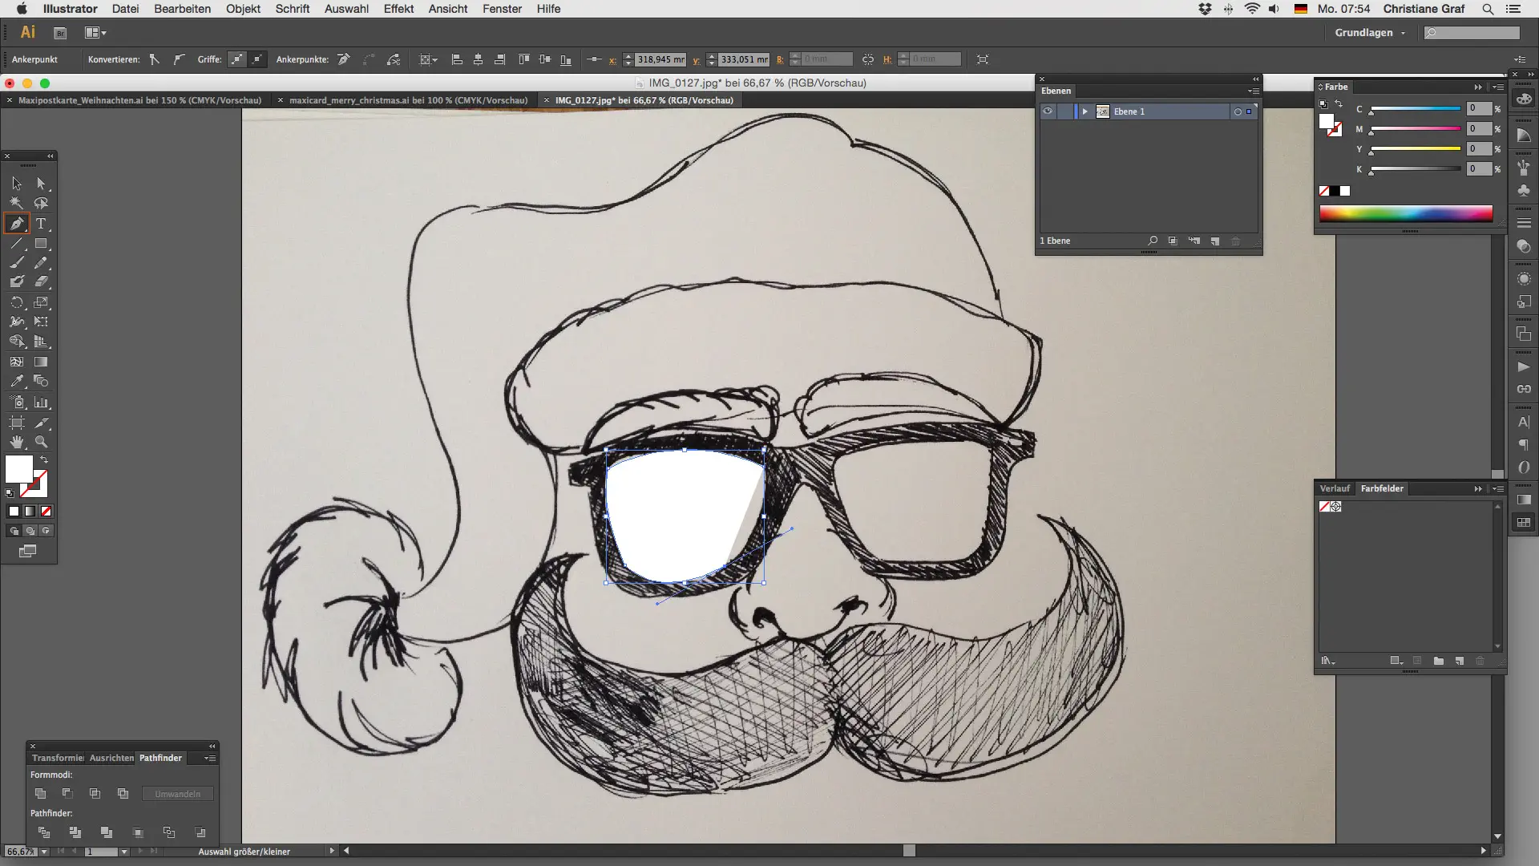Open the Effekt menu

398,9
